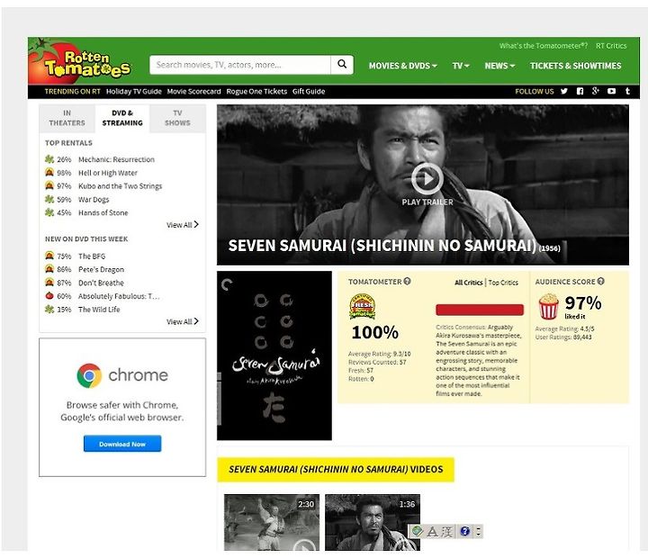Select the All Critics toggle
648x558 pixels.
point(469,283)
